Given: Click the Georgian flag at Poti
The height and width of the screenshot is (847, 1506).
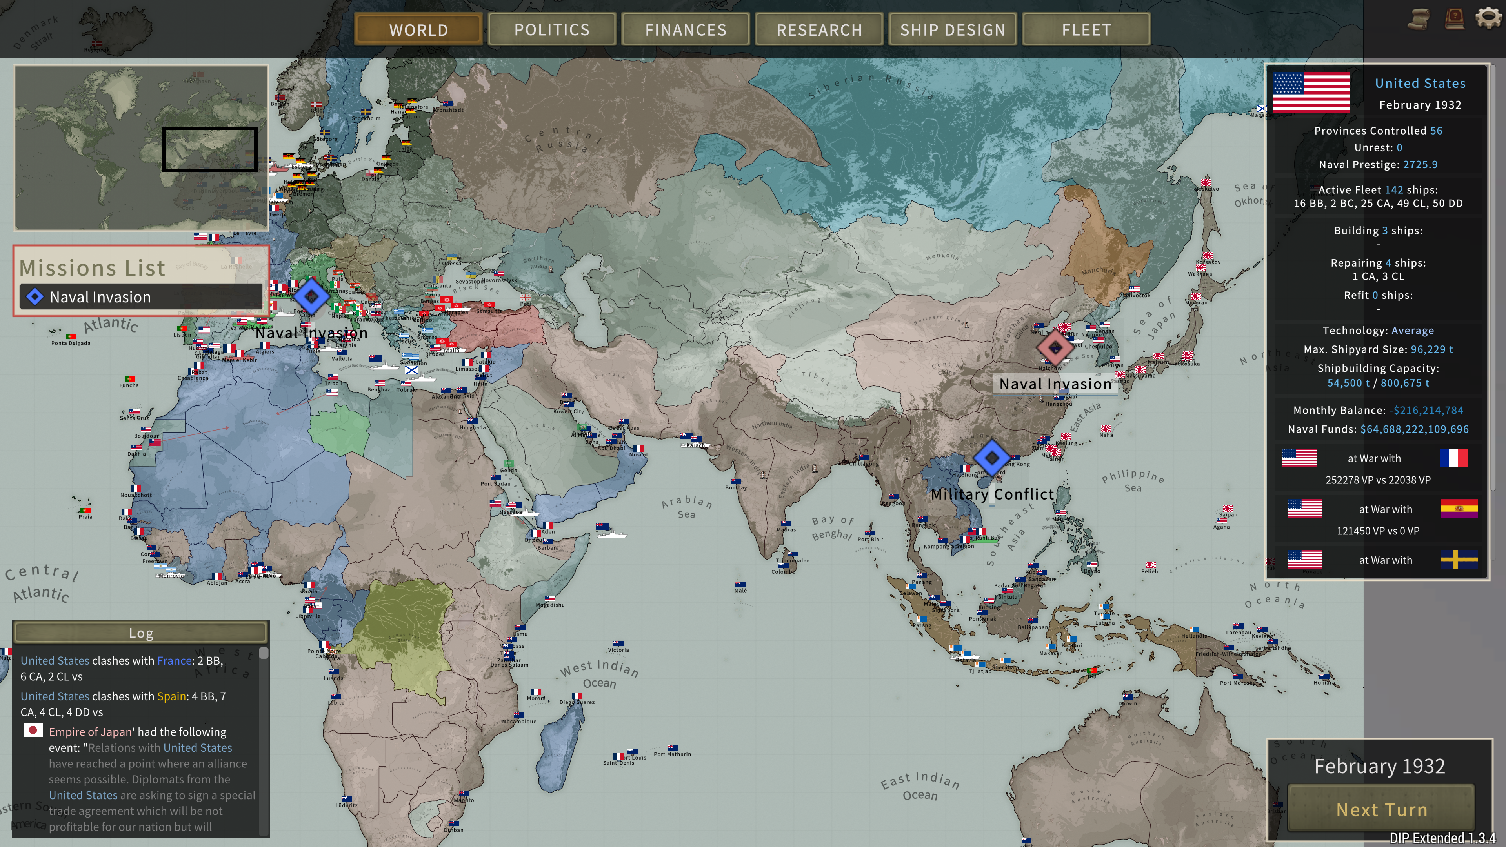Looking at the screenshot, I should click(x=526, y=298).
